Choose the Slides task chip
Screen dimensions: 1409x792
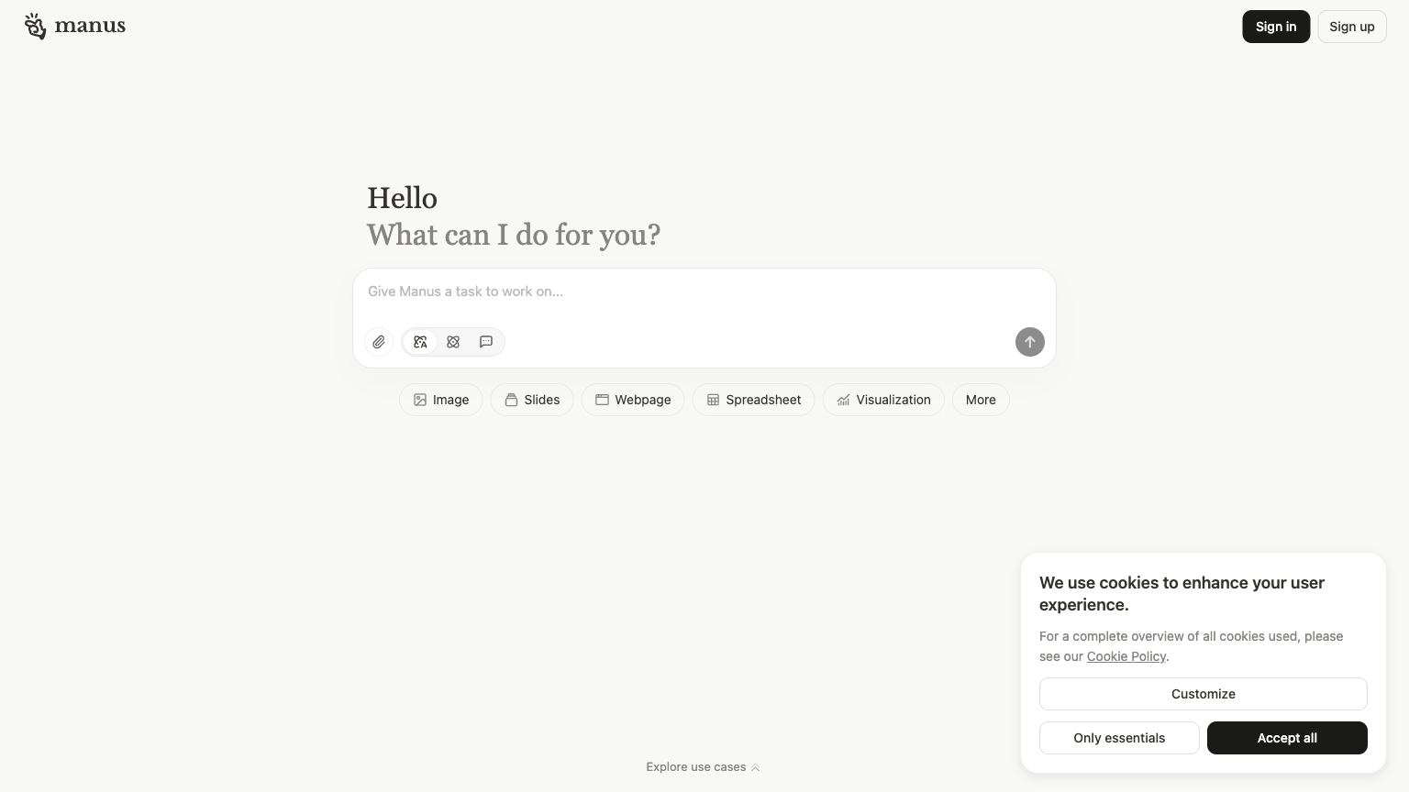click(532, 400)
